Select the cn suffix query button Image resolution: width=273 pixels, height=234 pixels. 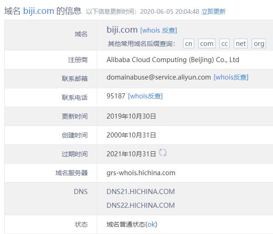pos(189,44)
